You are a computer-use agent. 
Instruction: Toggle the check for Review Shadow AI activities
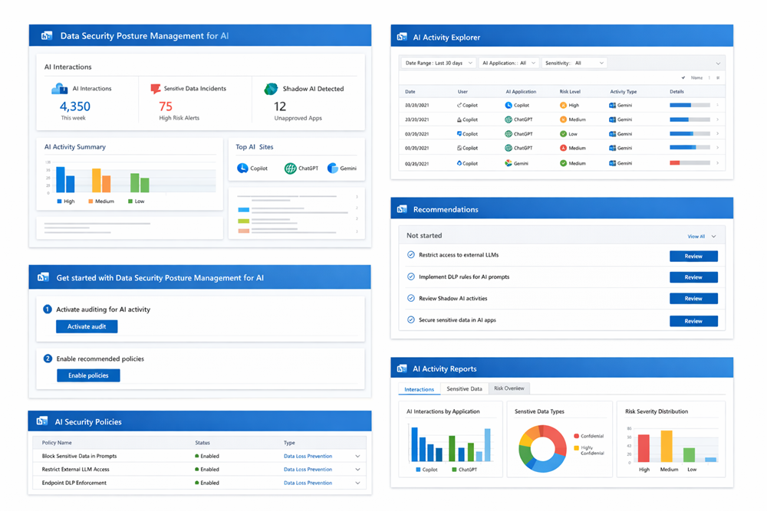coord(411,299)
